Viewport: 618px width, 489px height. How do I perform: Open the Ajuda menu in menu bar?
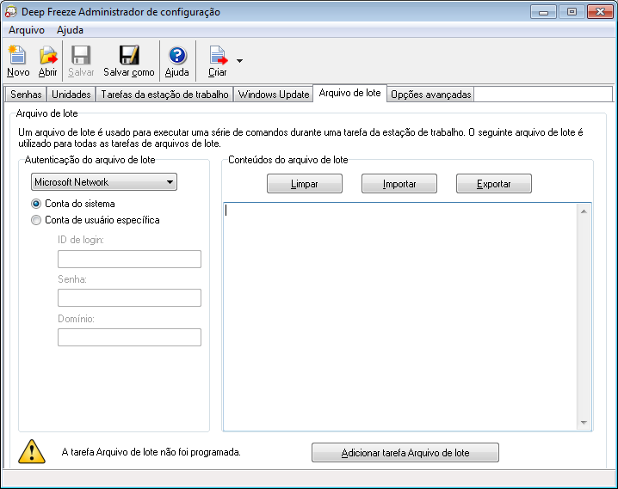pos(70,30)
